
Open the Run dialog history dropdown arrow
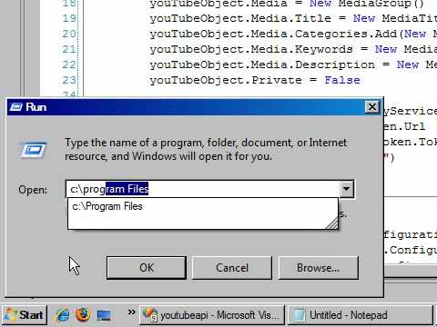coord(346,189)
